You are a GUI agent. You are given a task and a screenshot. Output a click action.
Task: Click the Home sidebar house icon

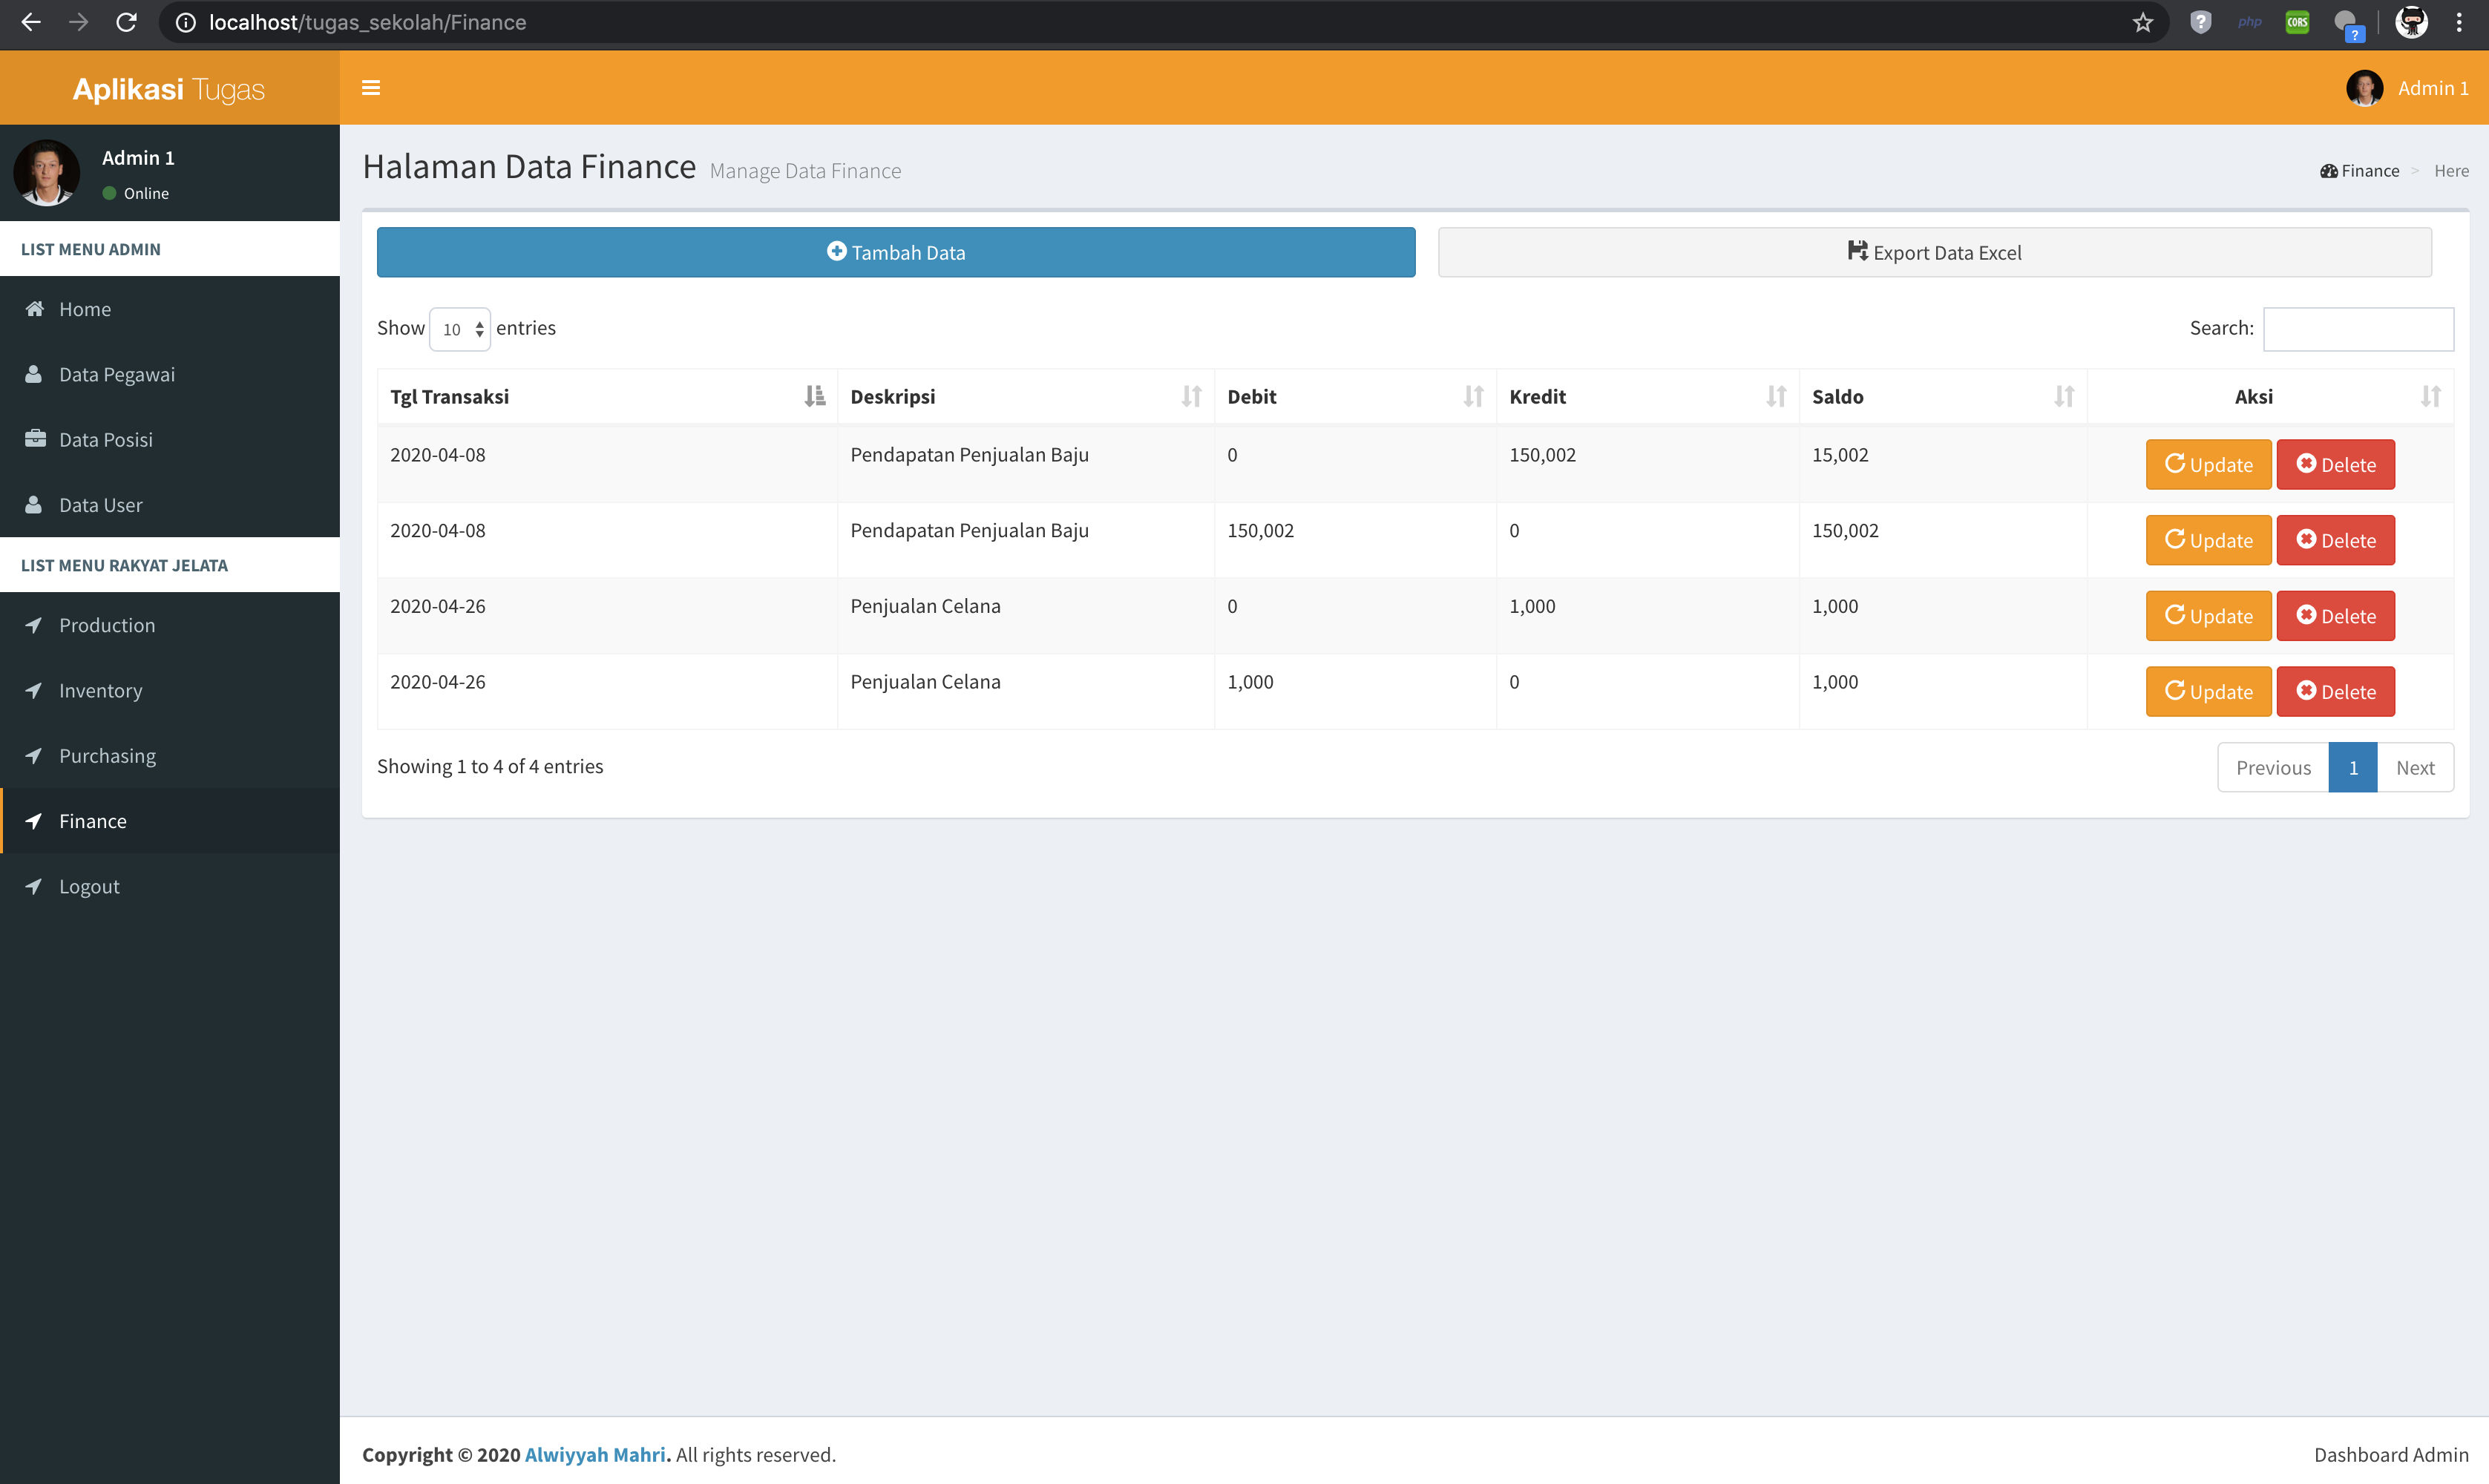pyautogui.click(x=35, y=309)
